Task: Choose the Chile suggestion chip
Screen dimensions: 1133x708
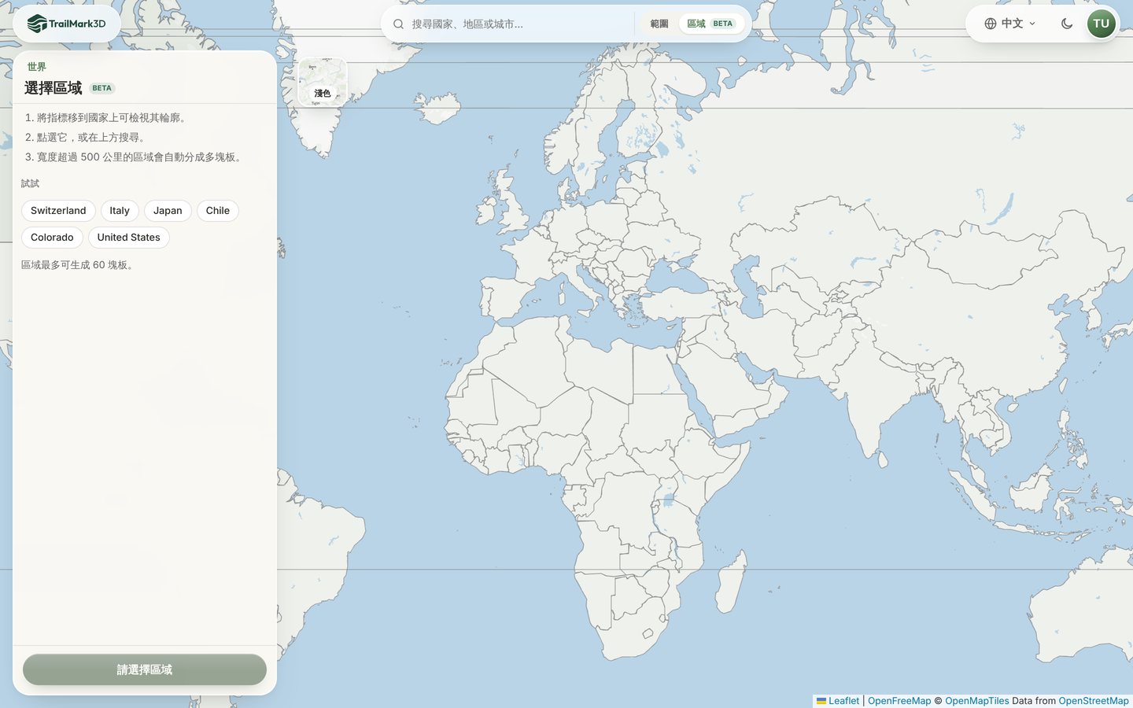Action: click(218, 211)
